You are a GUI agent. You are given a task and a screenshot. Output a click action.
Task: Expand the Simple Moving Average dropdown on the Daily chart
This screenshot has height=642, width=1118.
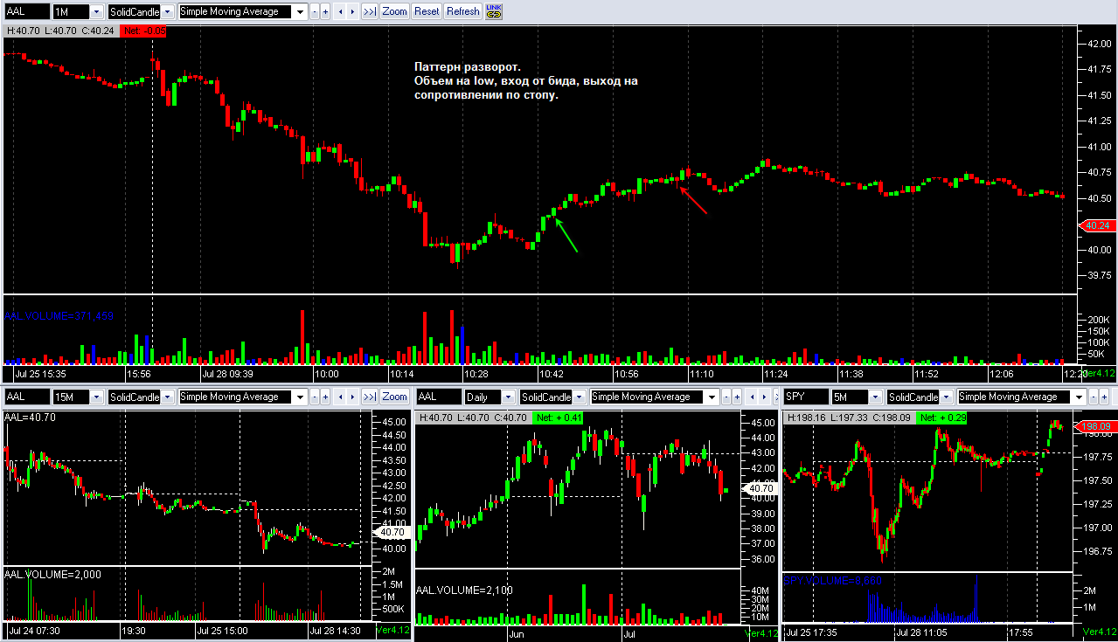(x=712, y=397)
